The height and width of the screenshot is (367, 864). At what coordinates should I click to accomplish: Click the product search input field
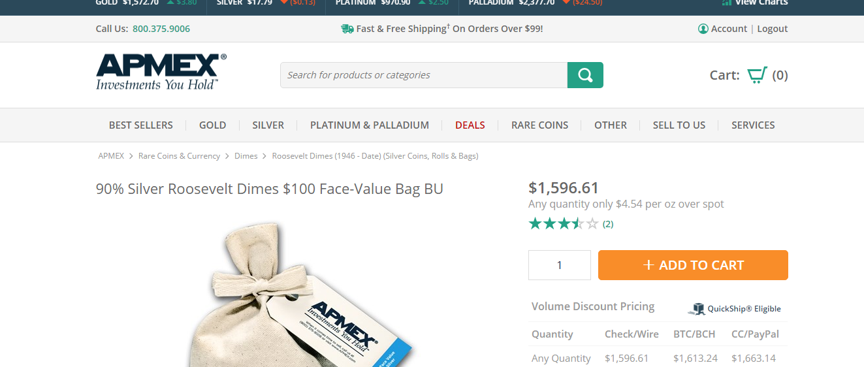pyautogui.click(x=423, y=75)
